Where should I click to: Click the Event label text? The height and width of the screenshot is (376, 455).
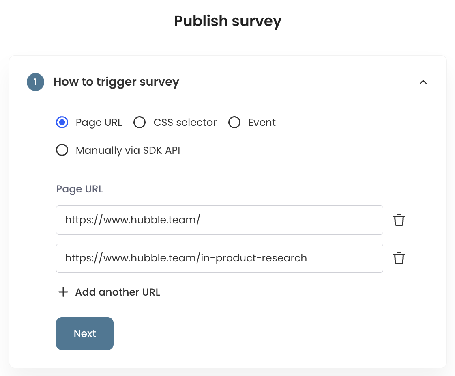pos(262,123)
